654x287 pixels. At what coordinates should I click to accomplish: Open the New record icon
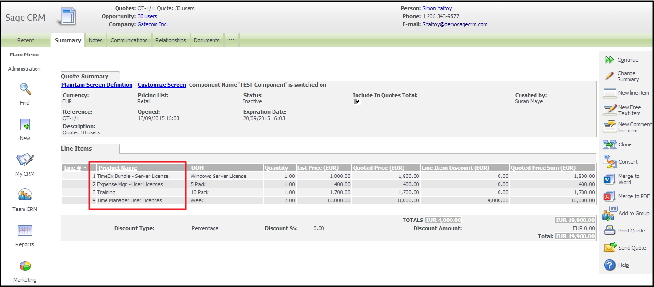25,124
